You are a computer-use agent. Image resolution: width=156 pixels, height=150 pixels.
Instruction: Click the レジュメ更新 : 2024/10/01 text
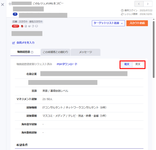click(x=138, y=14)
